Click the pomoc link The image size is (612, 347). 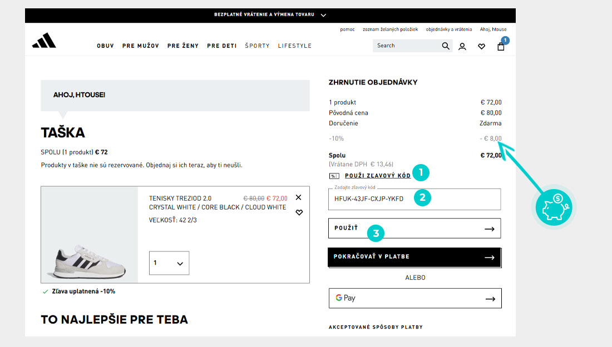pos(347,29)
